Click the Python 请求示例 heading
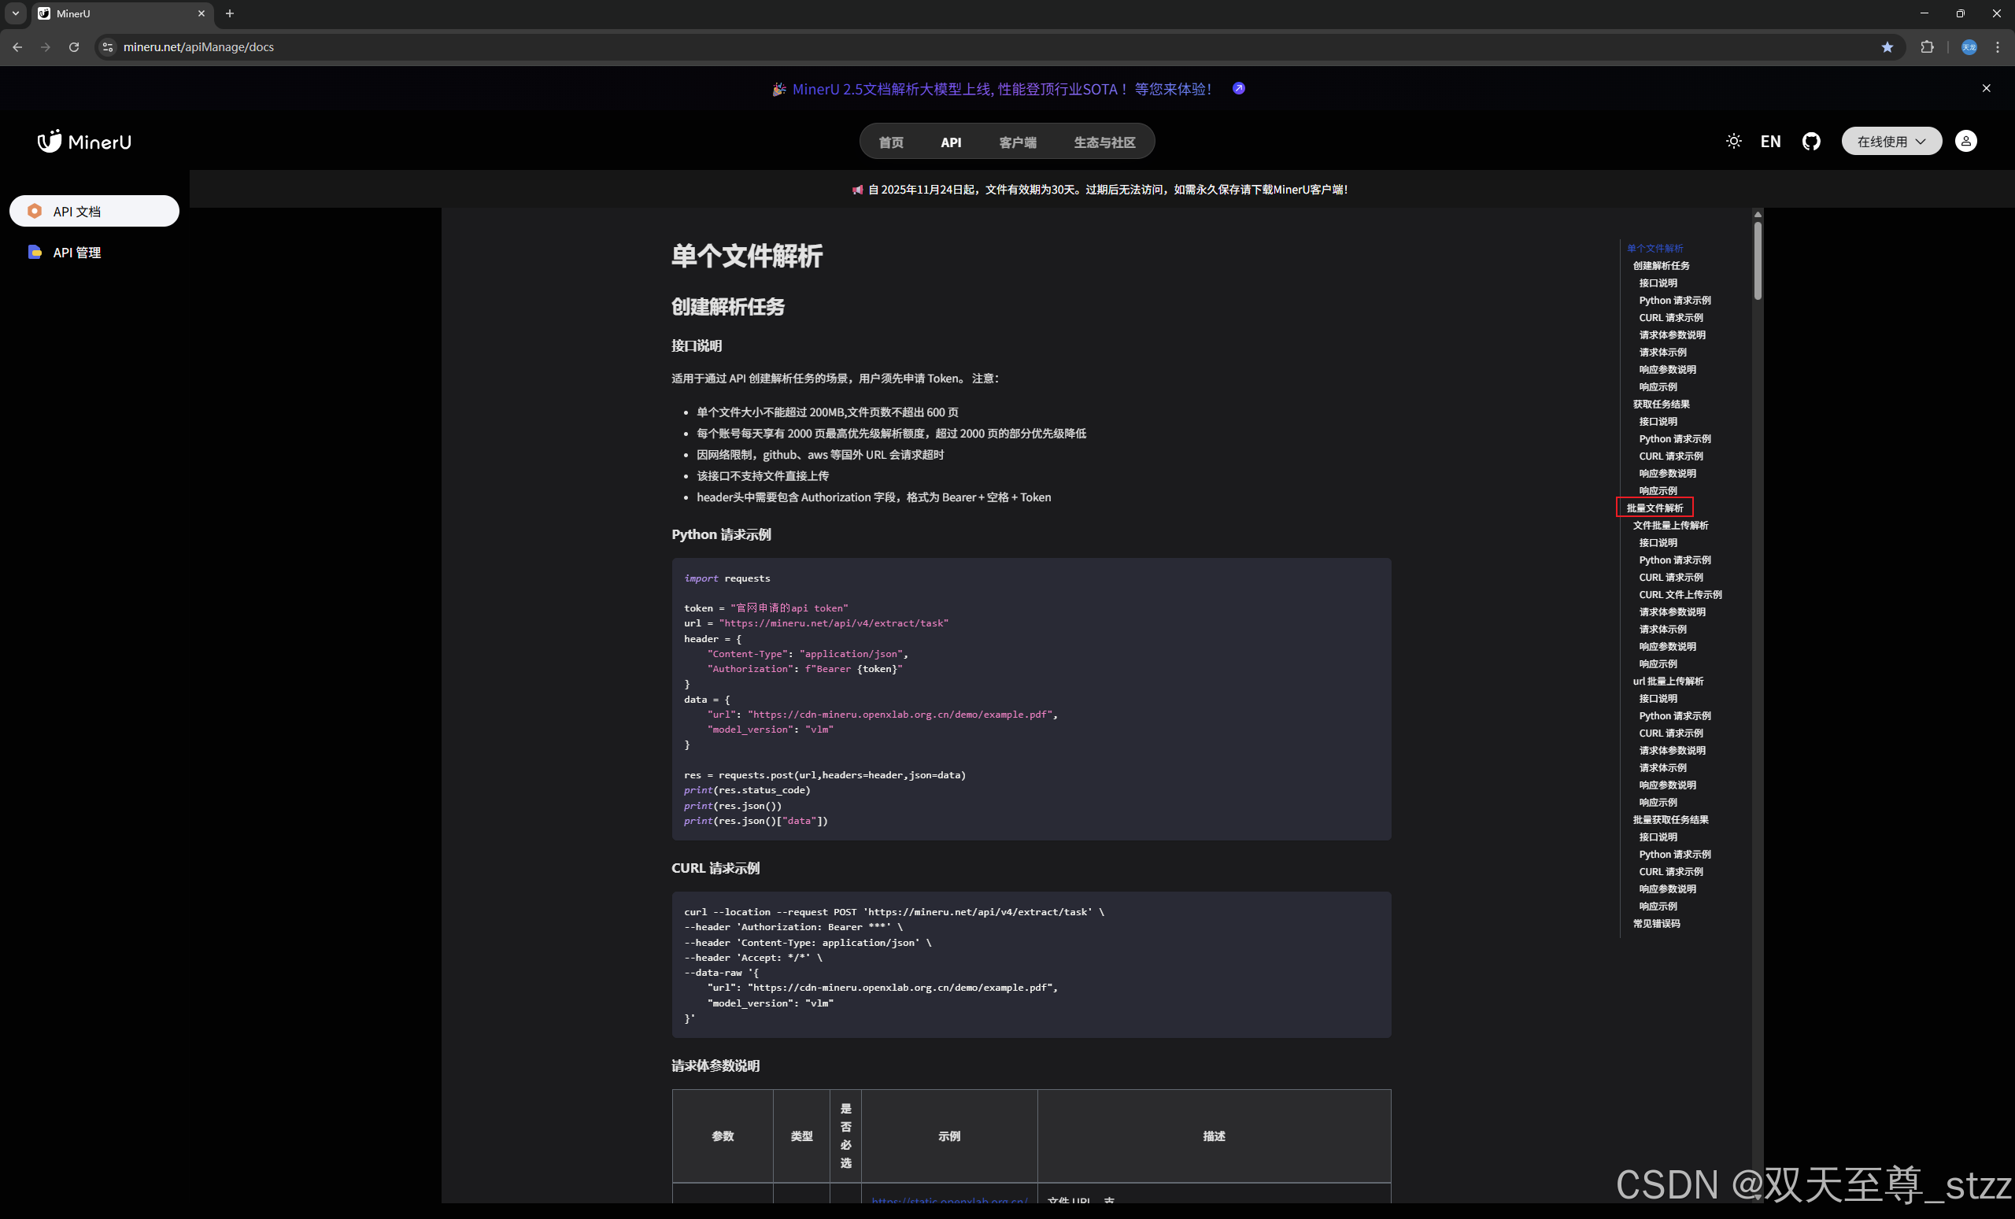Screen dimensions: 2015x1219 (x=720, y=534)
